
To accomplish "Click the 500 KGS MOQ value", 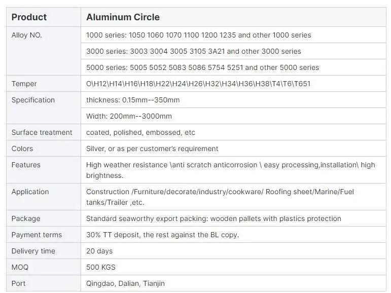I will click(101, 267).
